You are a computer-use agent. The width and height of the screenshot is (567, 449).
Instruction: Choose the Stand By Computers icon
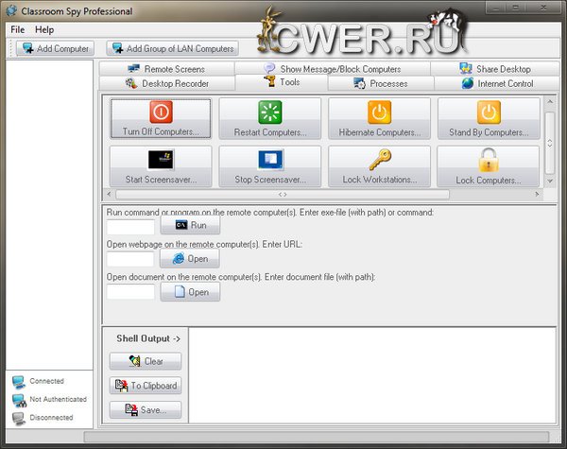[489, 113]
